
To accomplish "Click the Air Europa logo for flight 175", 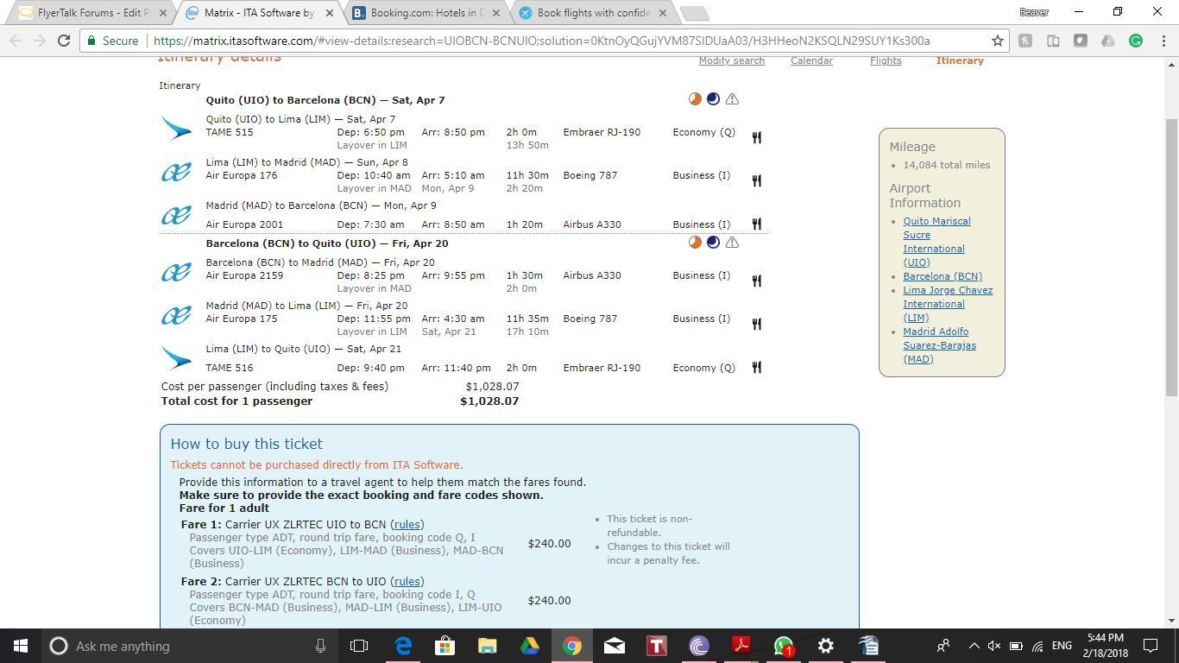I will click(x=176, y=315).
